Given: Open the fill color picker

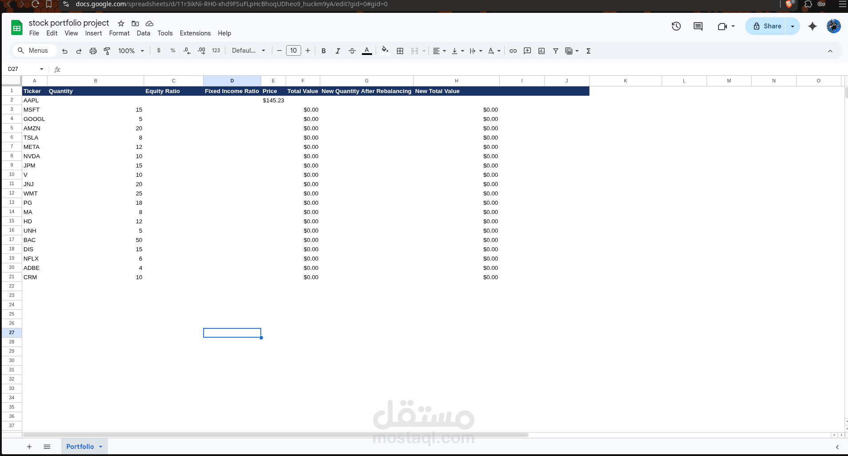Looking at the screenshot, I should tap(385, 51).
